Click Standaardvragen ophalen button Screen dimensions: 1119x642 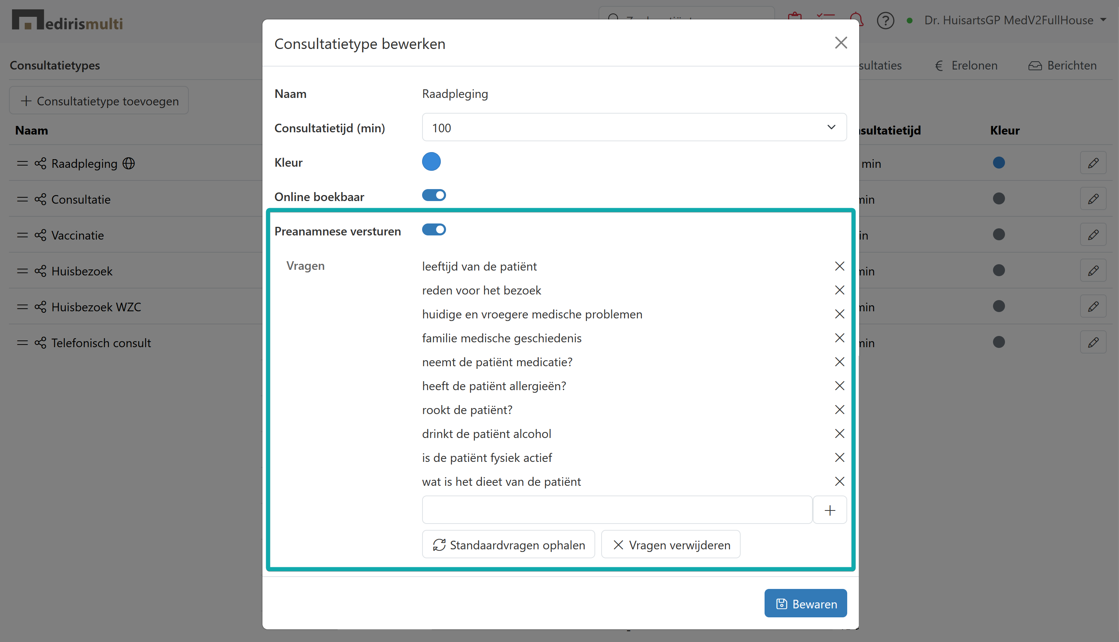pos(508,545)
